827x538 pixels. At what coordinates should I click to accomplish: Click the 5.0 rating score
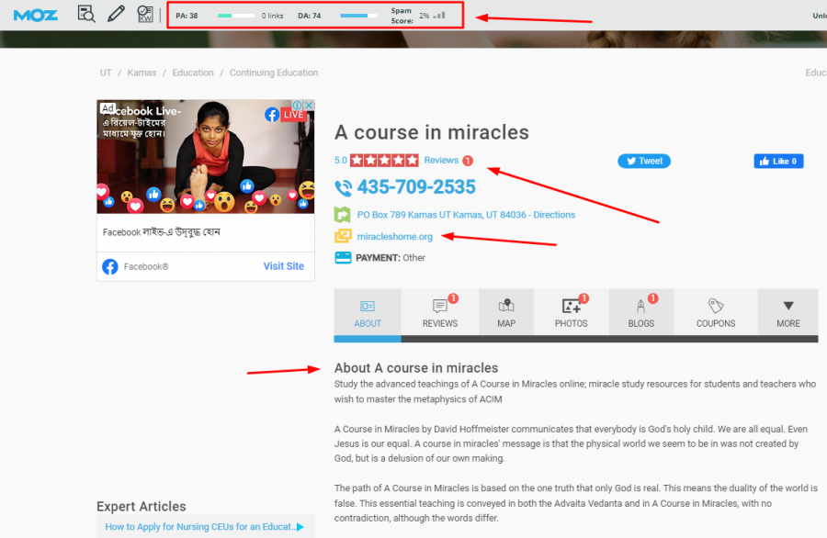pyautogui.click(x=341, y=160)
